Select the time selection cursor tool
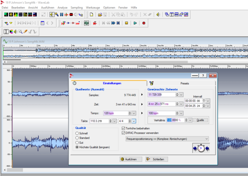The image size is (248, 176). coord(6,32)
